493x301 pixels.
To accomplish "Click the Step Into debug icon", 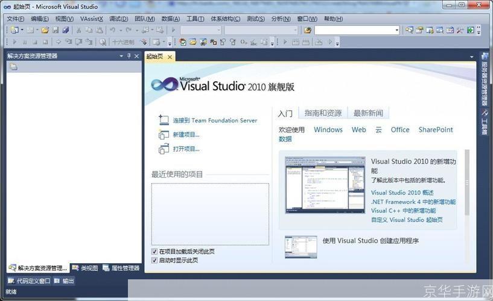I will point(68,42).
